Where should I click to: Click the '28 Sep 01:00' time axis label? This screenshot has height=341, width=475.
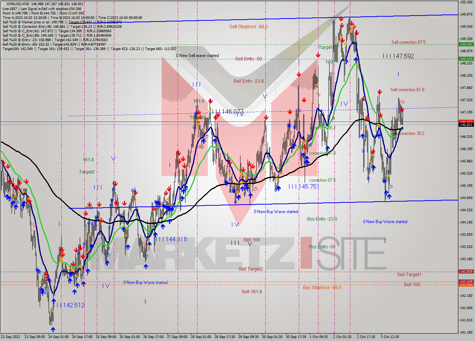pos(202,337)
